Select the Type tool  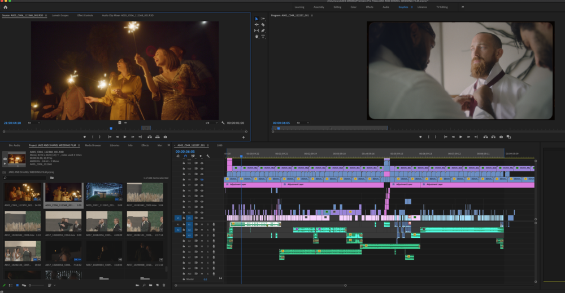coord(263,37)
